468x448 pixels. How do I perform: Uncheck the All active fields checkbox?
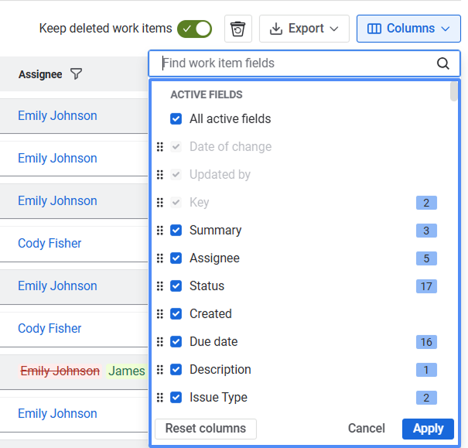176,119
